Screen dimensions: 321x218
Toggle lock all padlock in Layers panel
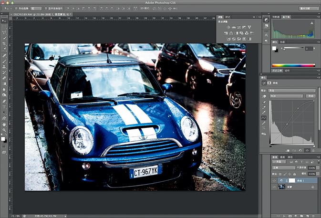click(x=294, y=174)
